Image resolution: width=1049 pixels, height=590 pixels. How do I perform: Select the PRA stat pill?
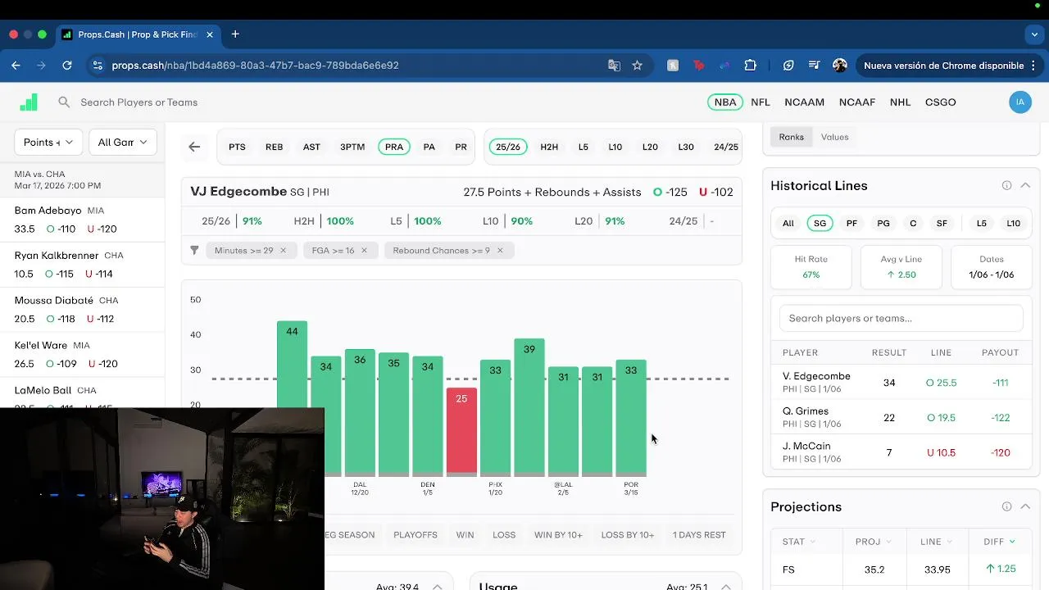click(394, 147)
